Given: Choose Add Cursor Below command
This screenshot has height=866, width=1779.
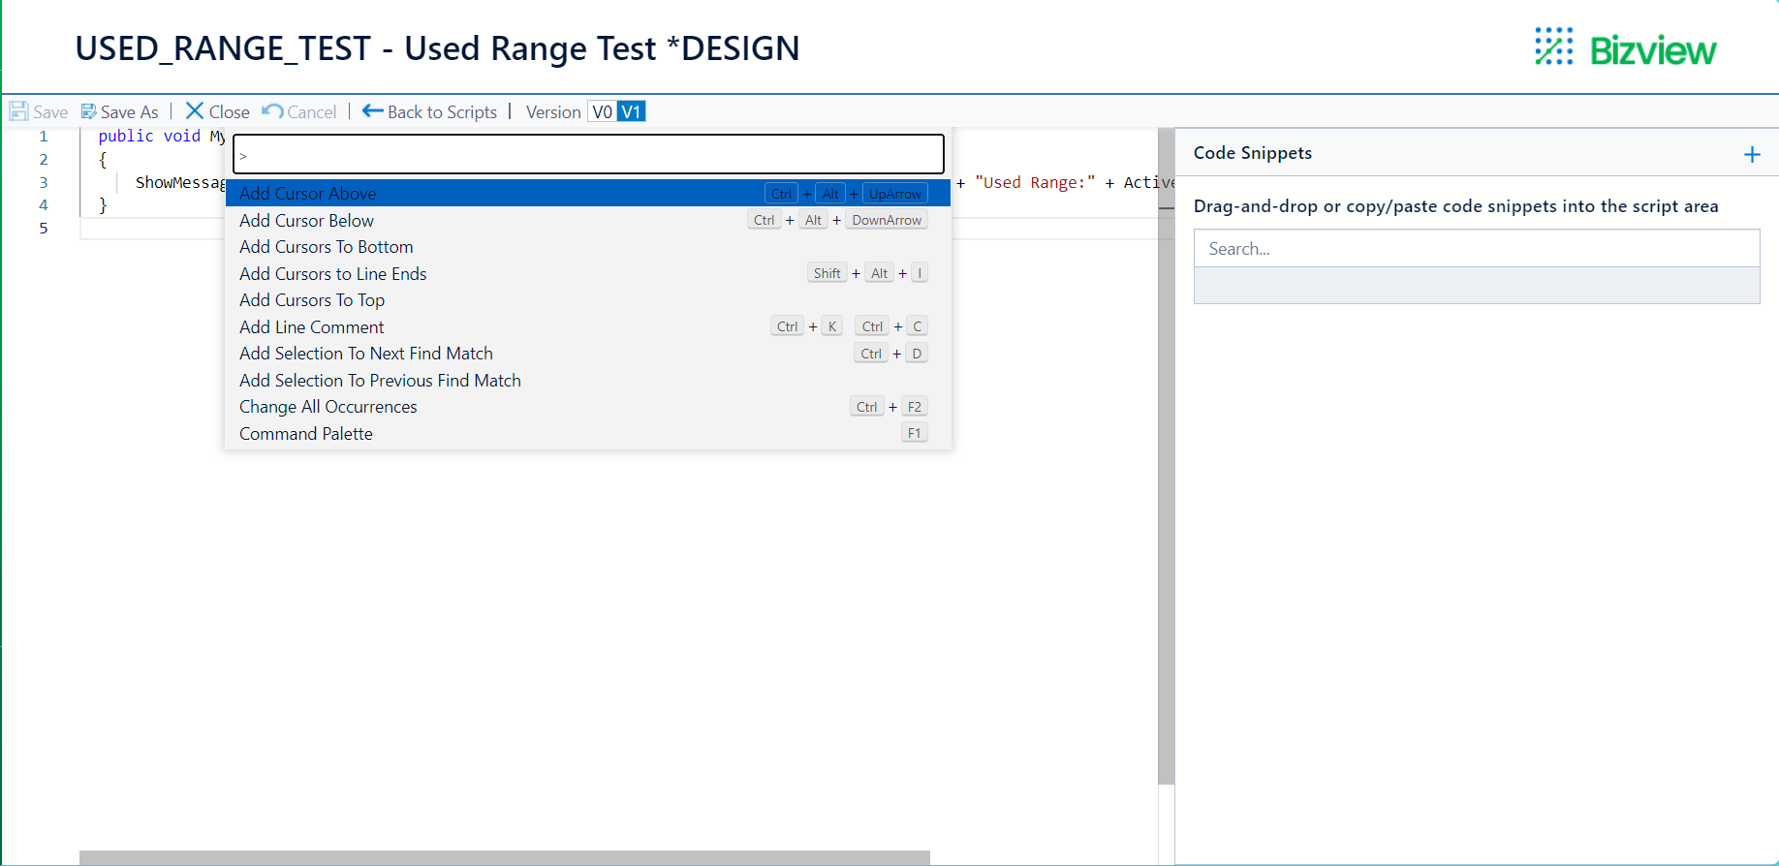Looking at the screenshot, I should (x=588, y=220).
